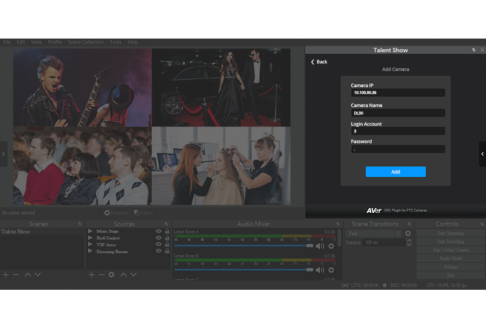The height and width of the screenshot is (324, 486).
Task: Adjust Lecture Room A volume slider
Action: point(309,246)
